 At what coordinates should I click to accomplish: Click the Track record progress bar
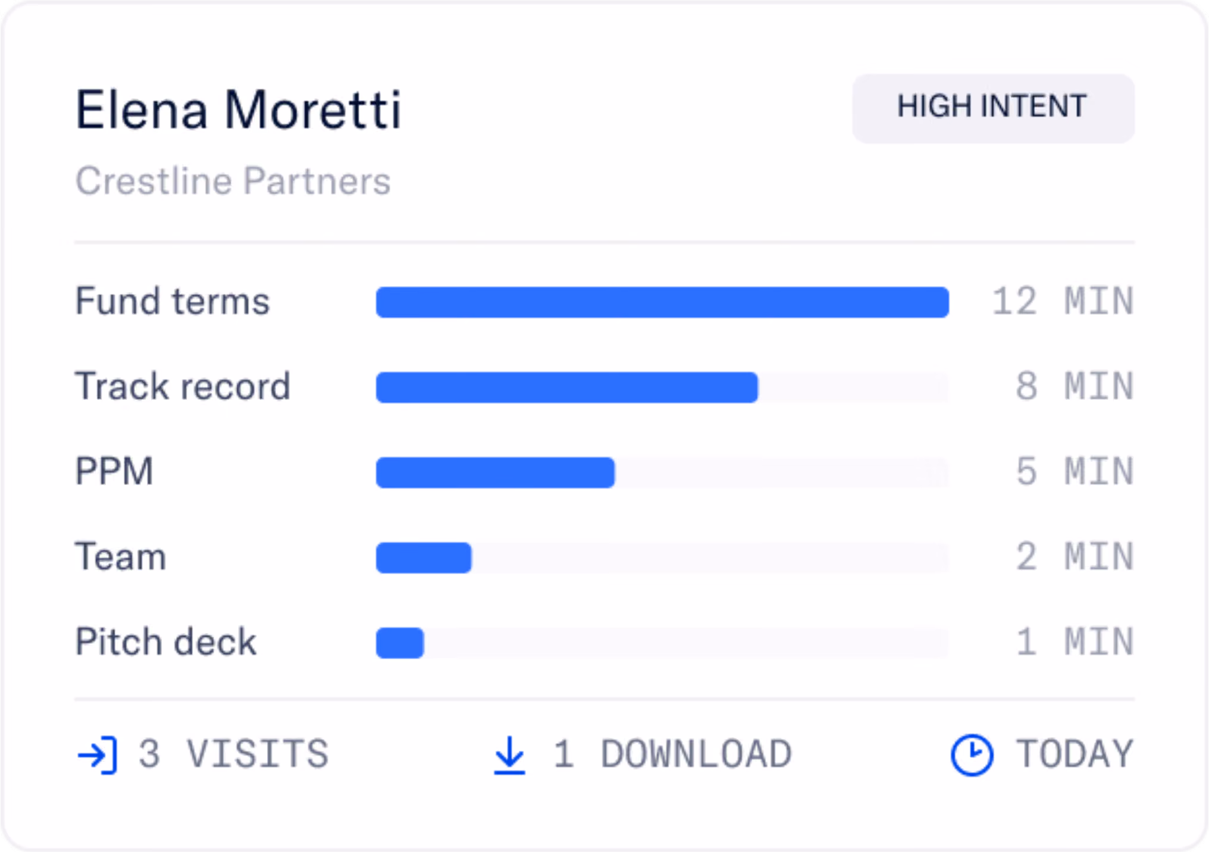point(662,387)
